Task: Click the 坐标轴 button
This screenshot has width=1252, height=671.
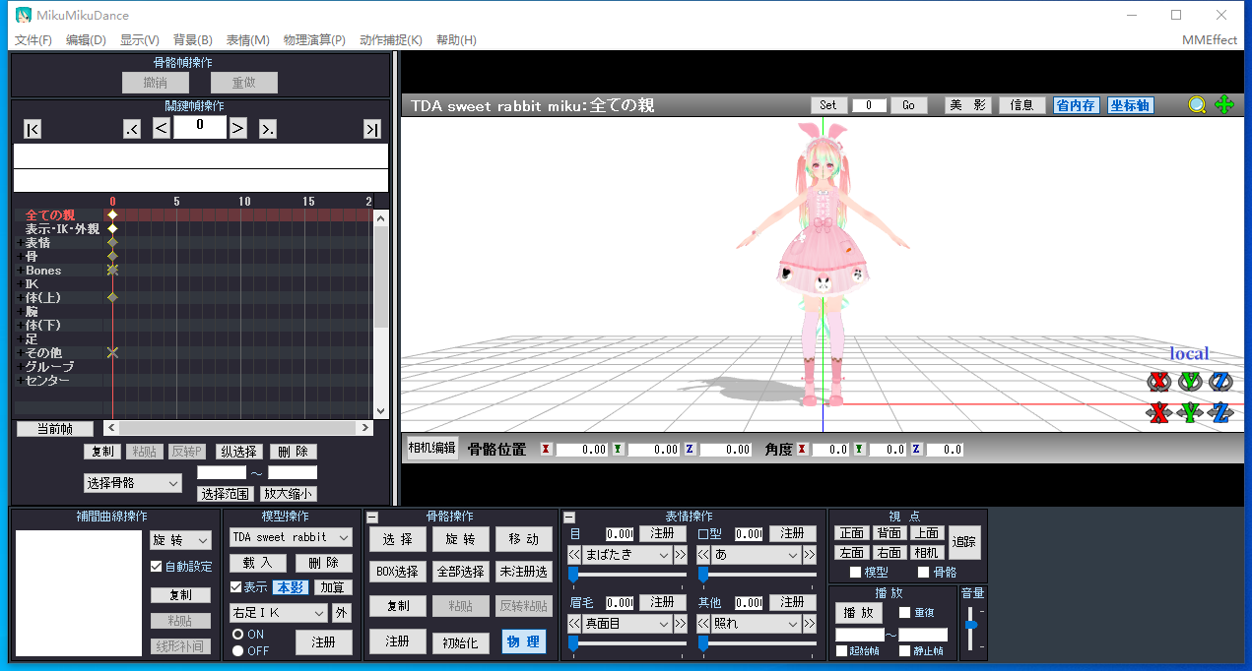Action: (x=1130, y=105)
